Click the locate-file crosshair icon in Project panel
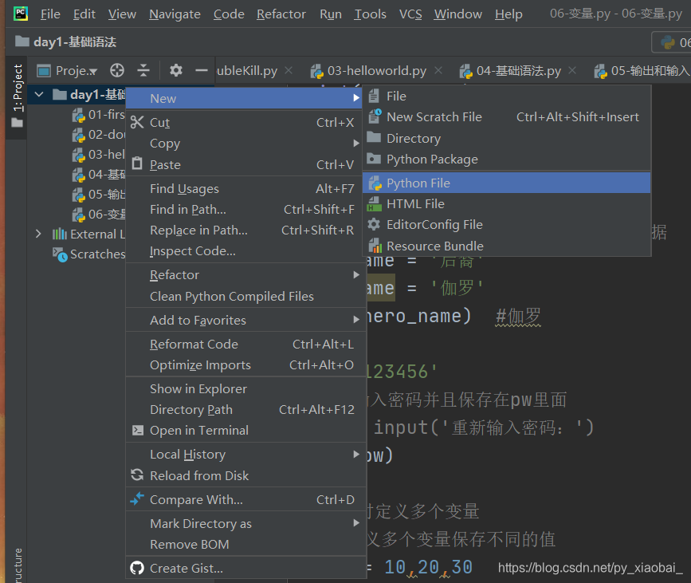Viewport: 691px width, 583px height. [x=117, y=70]
